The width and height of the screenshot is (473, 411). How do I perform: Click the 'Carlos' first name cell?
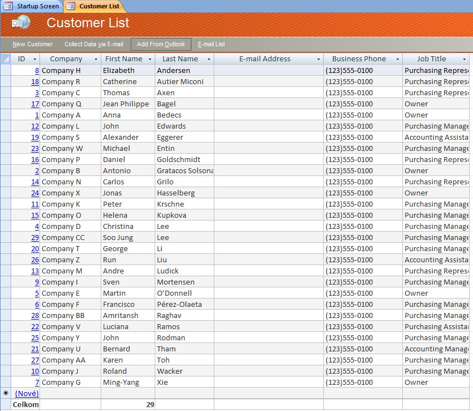tap(128, 182)
